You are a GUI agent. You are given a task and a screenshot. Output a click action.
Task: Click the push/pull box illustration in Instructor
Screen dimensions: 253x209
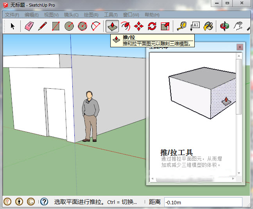pyautogui.click(x=202, y=93)
